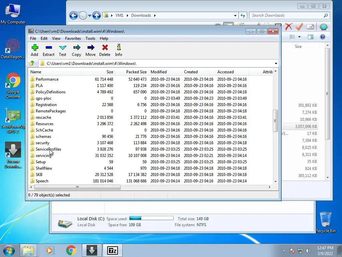342x257 pixels.
Task: Sort by the Accessed column header
Action: 232,72
